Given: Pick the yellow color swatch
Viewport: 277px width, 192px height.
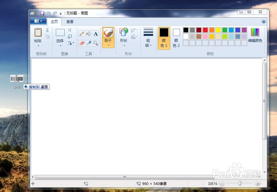Looking at the screenshot, I should 218,30.
